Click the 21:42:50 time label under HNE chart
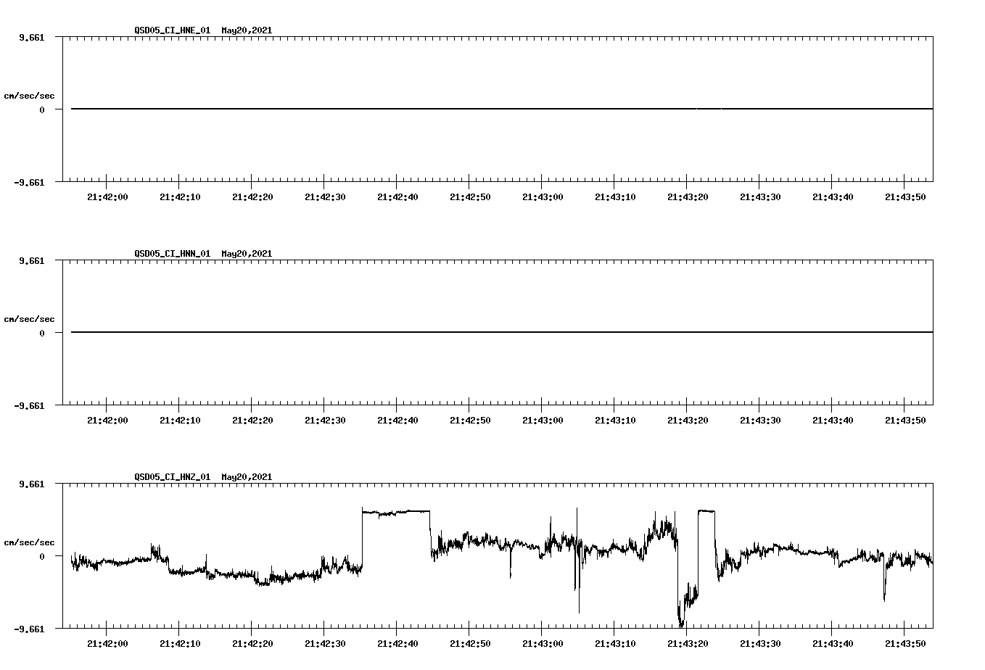This screenshot has width=985, height=670. pos(470,197)
